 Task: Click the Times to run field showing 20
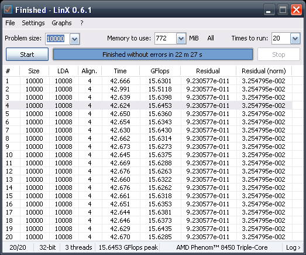pos(281,38)
